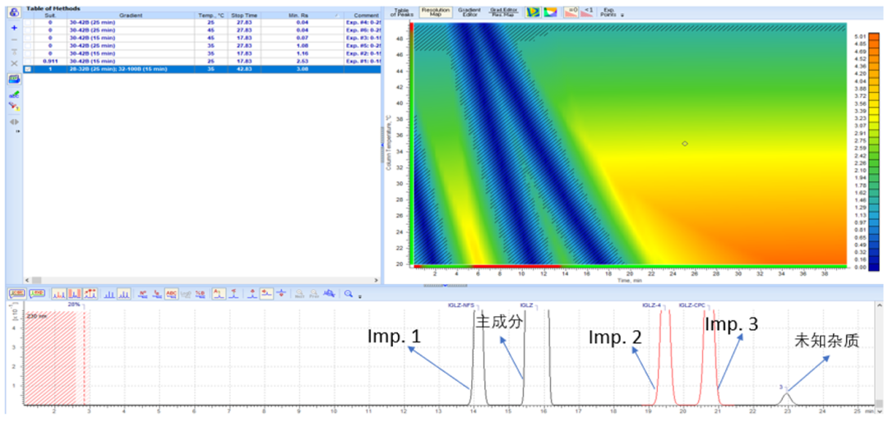
Task: Check the box for the Exp. #2 row
Action: coord(27,53)
